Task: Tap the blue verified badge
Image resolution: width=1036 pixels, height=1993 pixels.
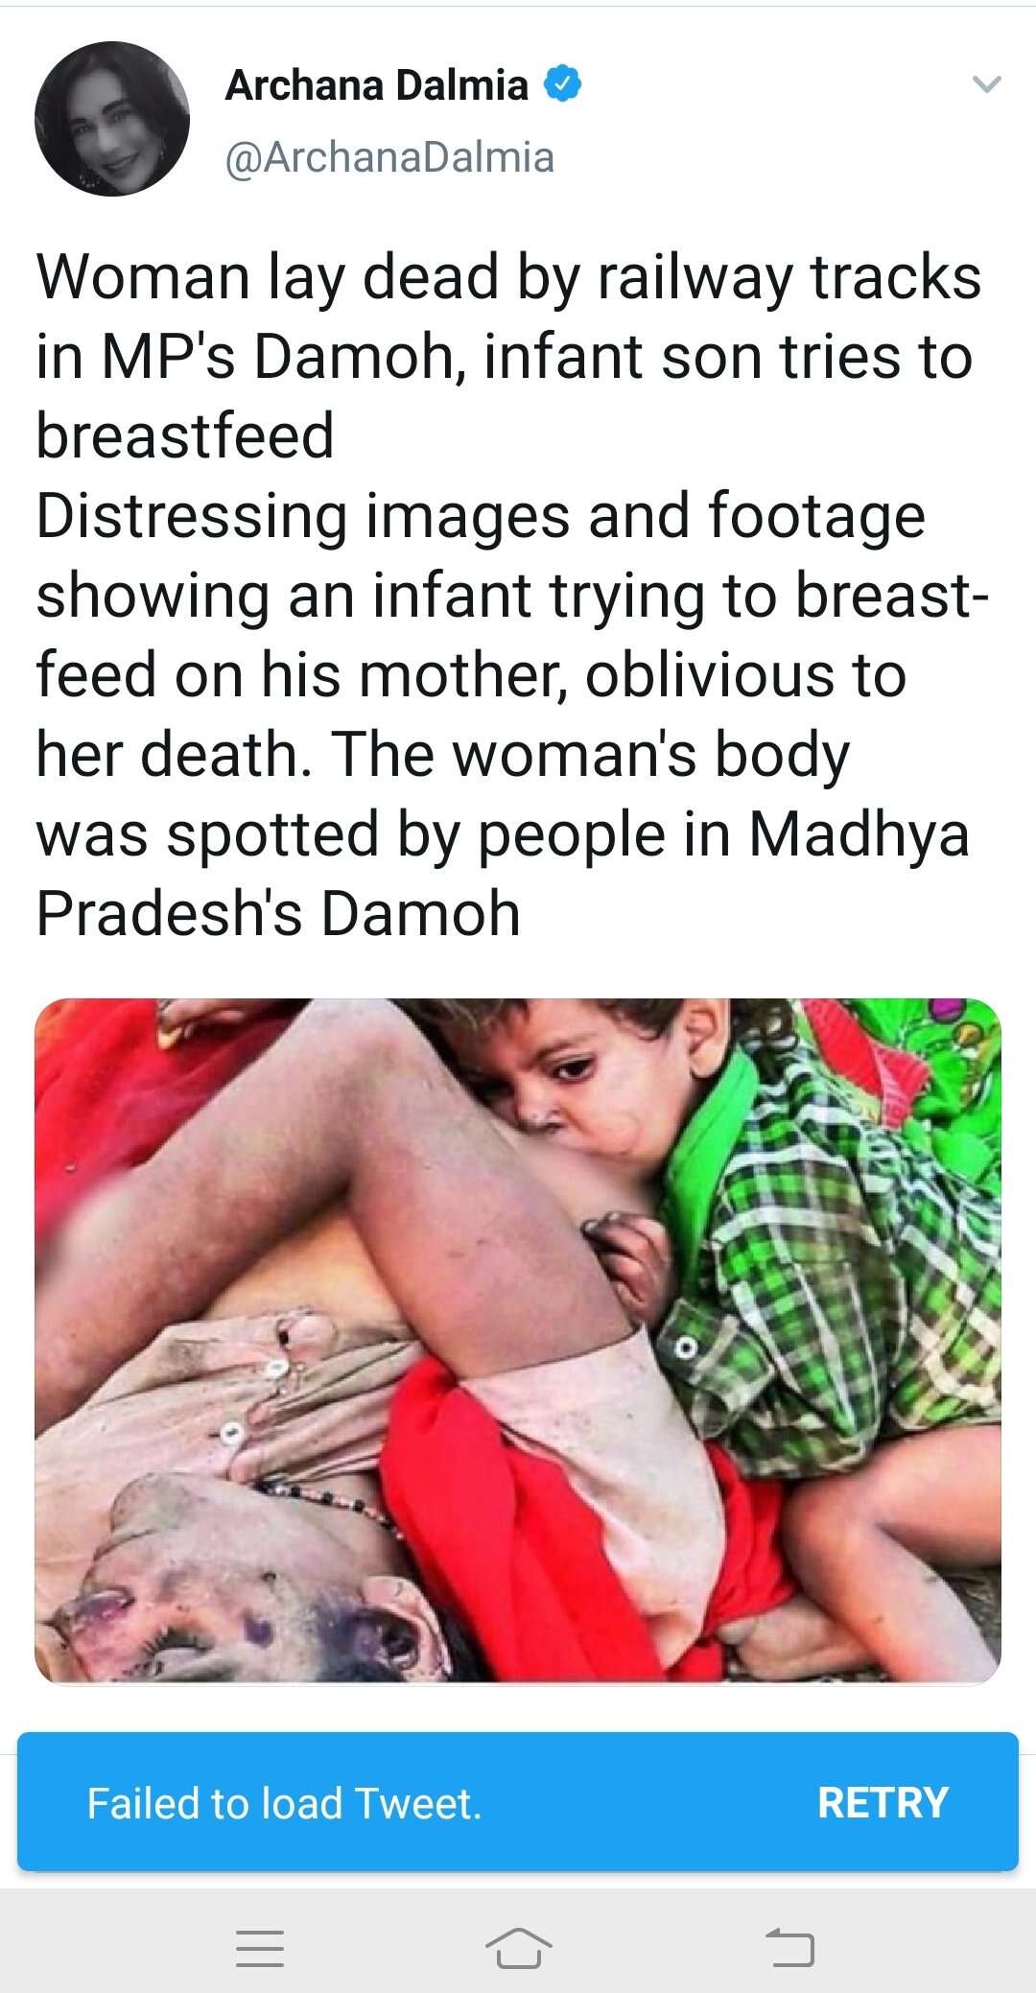Action: (563, 84)
